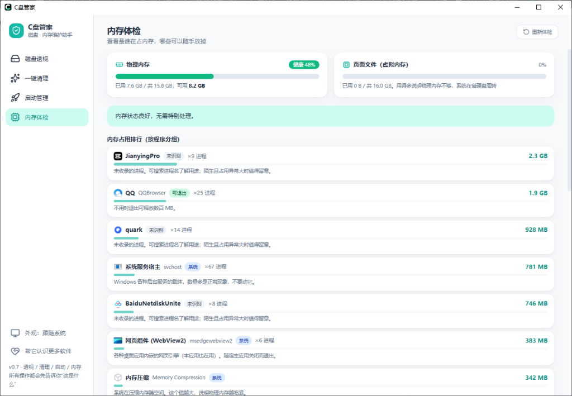Click the JianyingPro app icon

[x=118, y=156]
